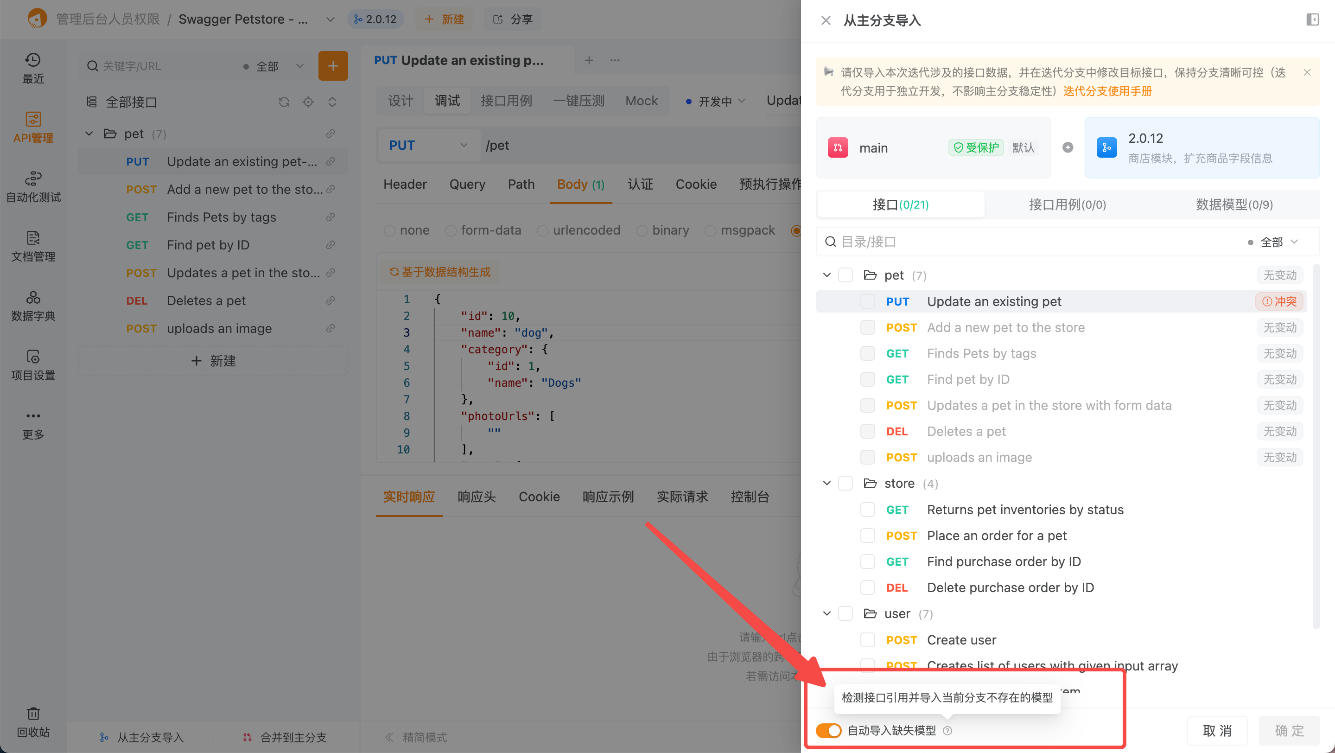
Task: Add a new tab with the plus icon
Action: 589,60
